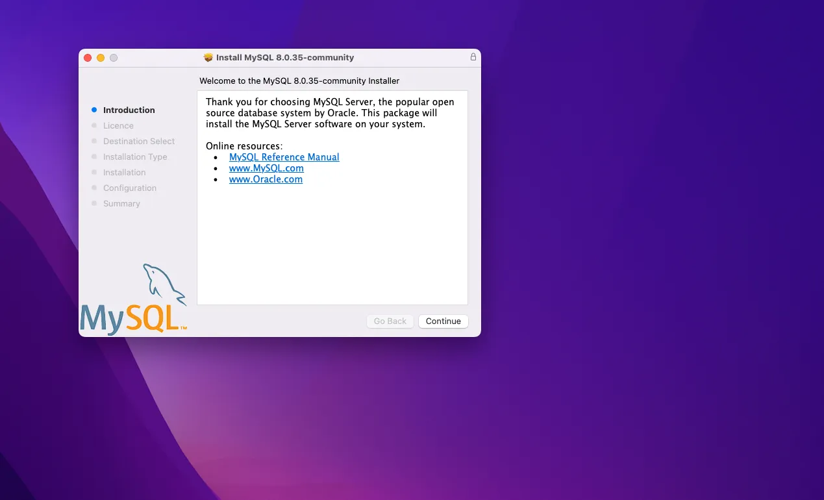Viewport: 824px width, 500px height.
Task: Select the Licence step in sidebar
Action: point(118,126)
